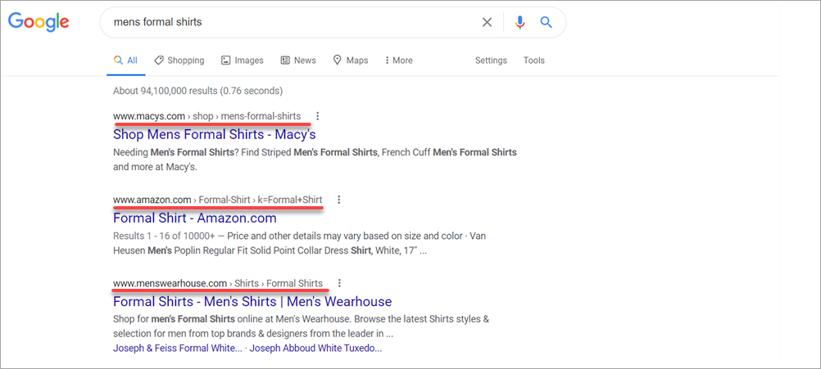Open three-dot menu beside Macy's result

coord(318,116)
